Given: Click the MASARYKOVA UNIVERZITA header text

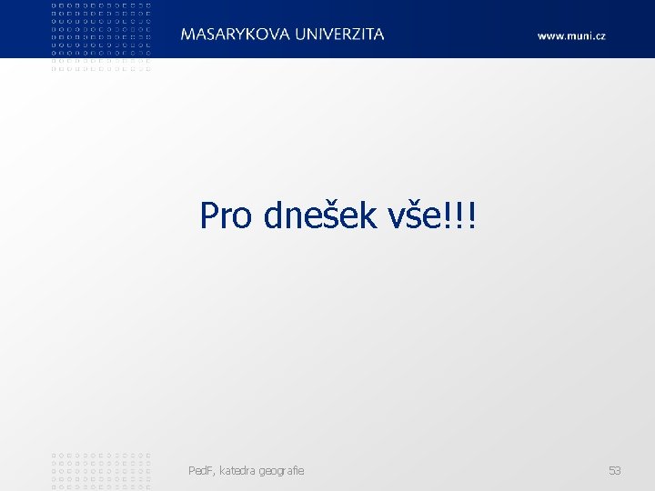Looking at the screenshot, I should point(282,35).
